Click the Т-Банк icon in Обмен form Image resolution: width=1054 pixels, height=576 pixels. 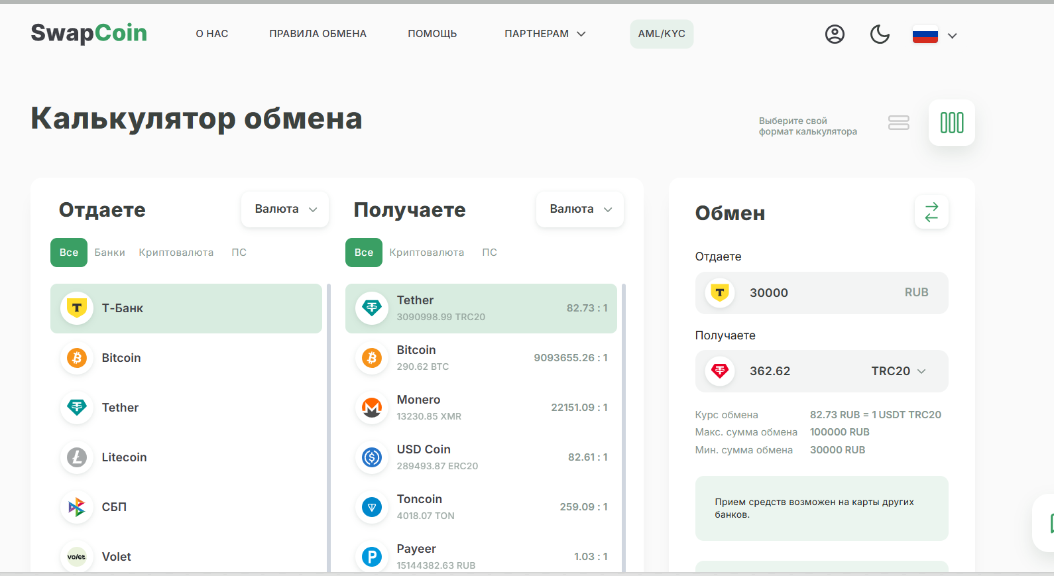click(x=720, y=292)
